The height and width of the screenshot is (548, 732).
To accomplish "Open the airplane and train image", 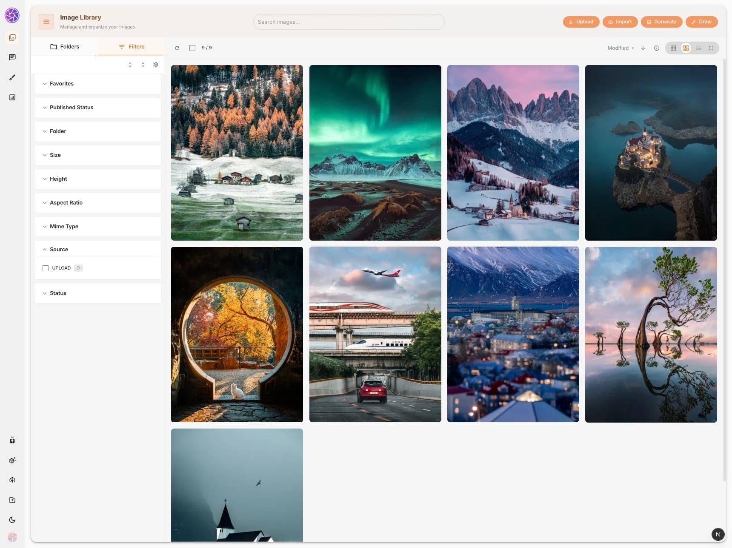I will (x=375, y=335).
